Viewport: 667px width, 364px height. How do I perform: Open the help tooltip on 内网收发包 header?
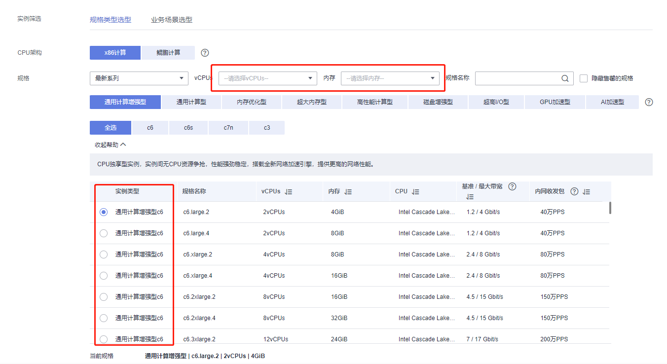[574, 191]
